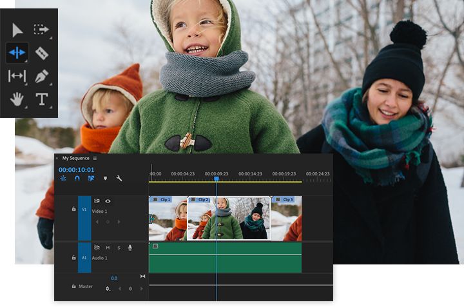Click 00:00:04:23 on the time ruler

[183, 173]
